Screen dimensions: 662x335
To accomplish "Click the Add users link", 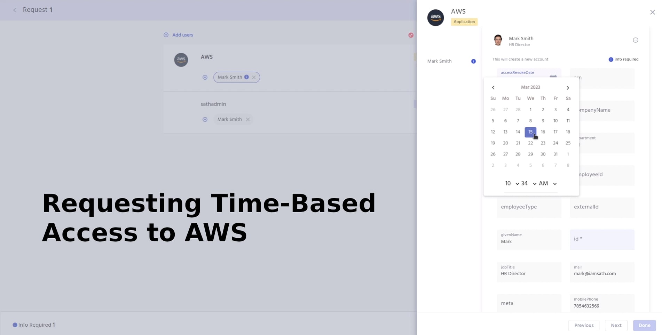I will point(183,35).
